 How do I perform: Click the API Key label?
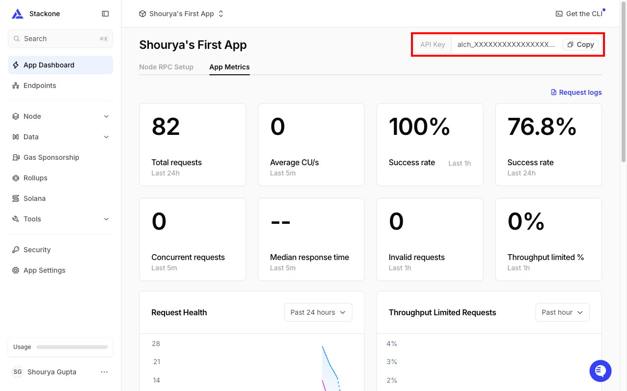(x=433, y=44)
